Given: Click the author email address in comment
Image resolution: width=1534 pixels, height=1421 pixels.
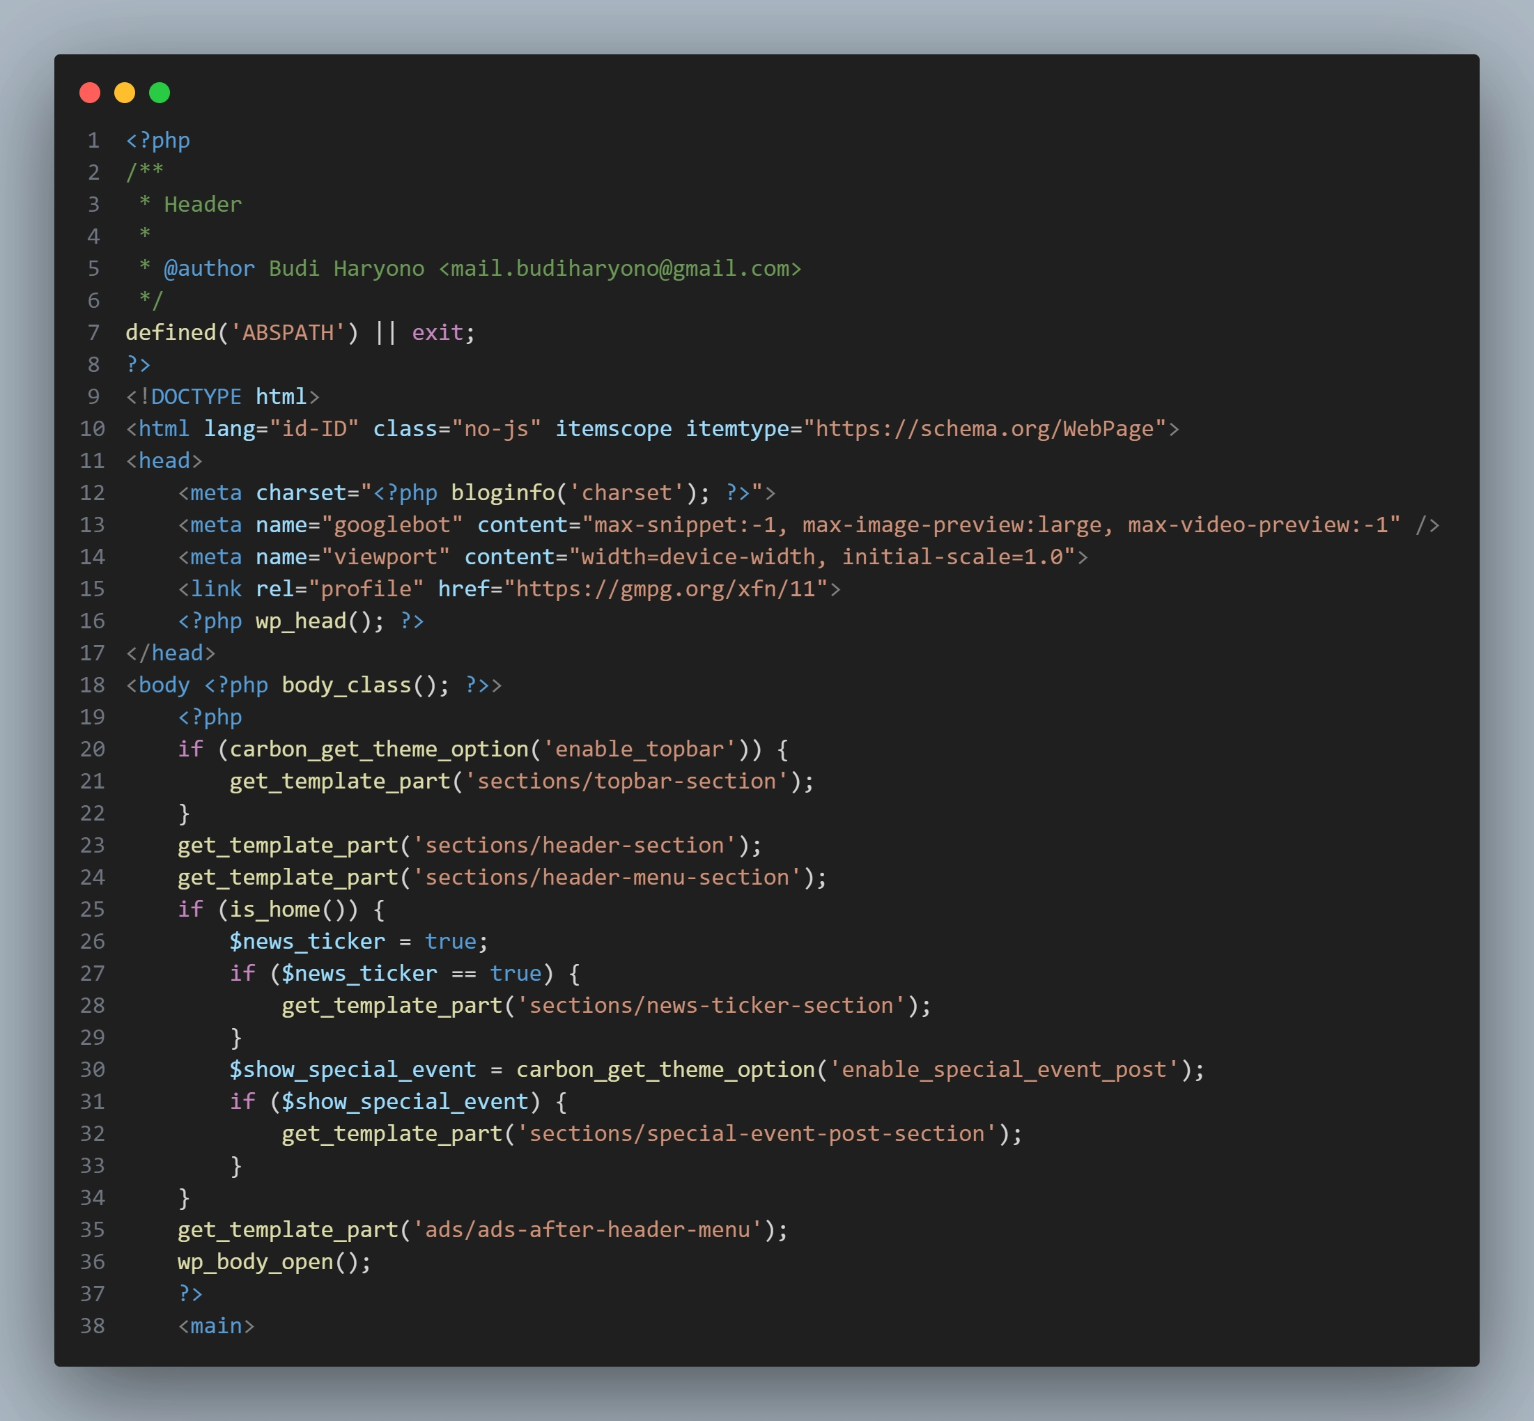Looking at the screenshot, I should coord(620,268).
